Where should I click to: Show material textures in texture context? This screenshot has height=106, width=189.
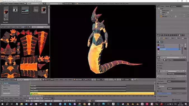(x=160, y=42)
